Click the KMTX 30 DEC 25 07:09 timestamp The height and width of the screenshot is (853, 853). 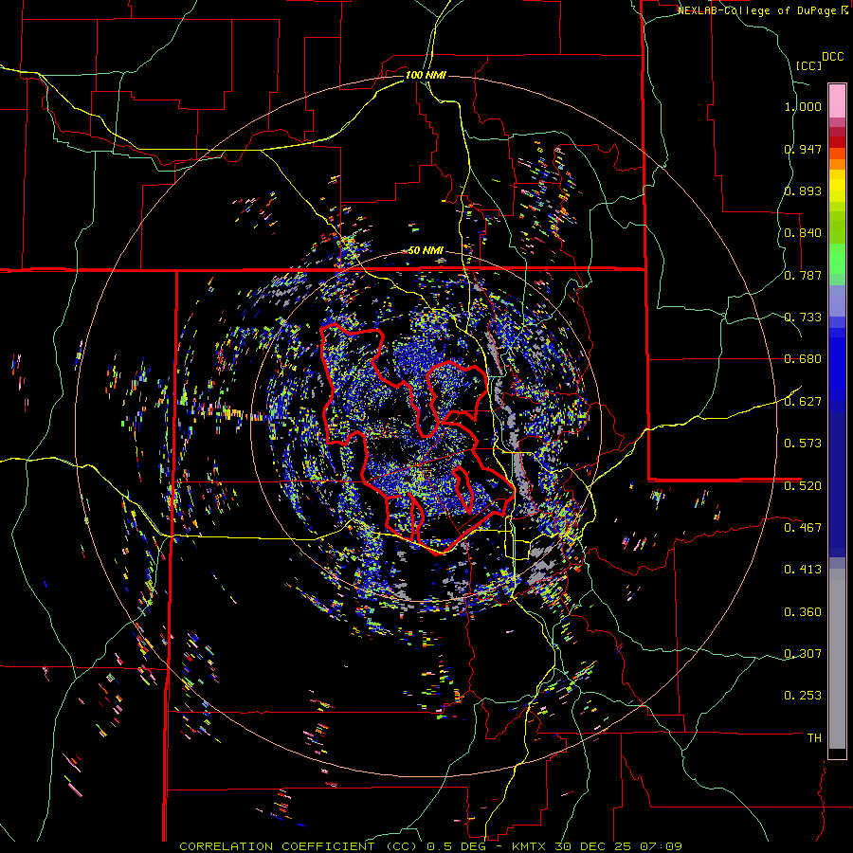click(597, 846)
